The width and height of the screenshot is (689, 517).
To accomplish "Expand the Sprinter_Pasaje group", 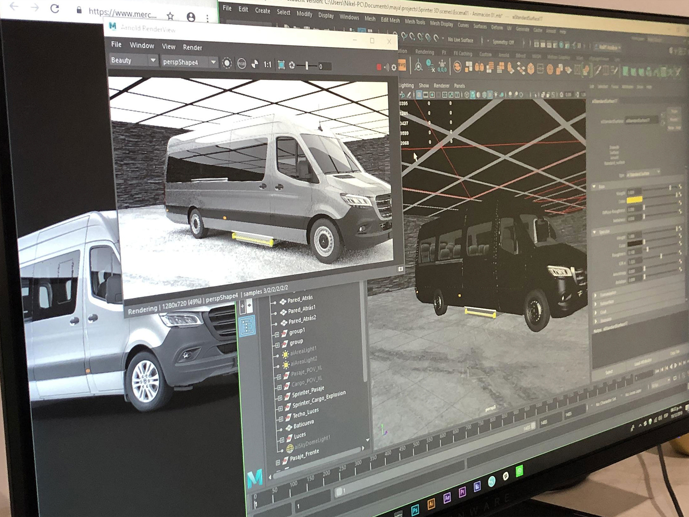I will [280, 398].
